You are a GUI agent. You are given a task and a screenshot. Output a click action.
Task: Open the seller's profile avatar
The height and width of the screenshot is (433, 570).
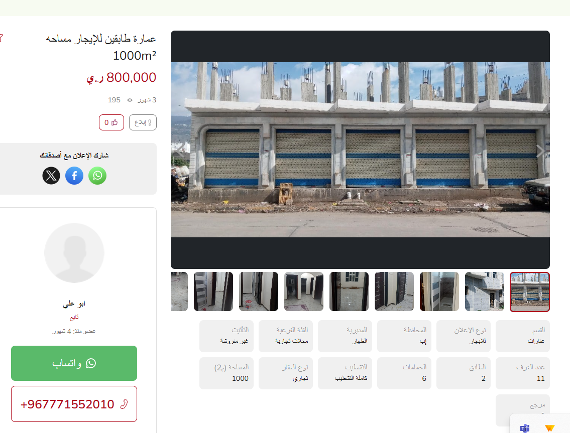click(x=74, y=253)
